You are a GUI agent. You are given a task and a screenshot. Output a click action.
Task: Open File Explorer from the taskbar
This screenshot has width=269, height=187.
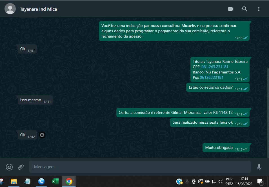click(14, 181)
